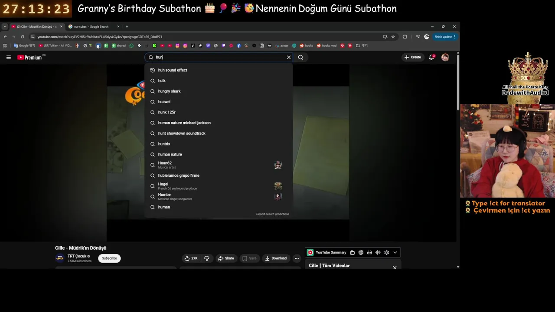Pick the 'hulk' search suggestion
555x312 pixels.
[x=219, y=81]
